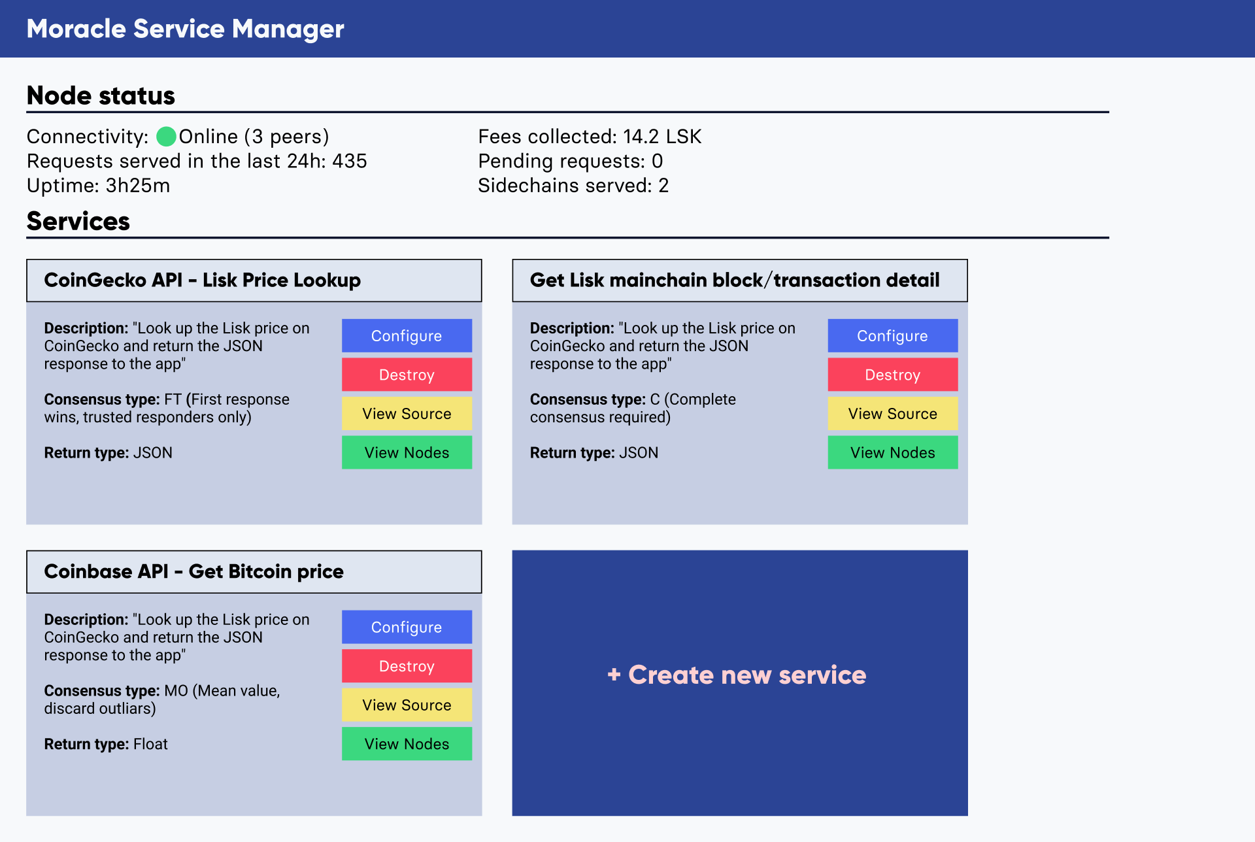Viewport: 1255px width, 842px height.
Task: Select the Get Lisk mainchain card header
Action: pos(739,280)
